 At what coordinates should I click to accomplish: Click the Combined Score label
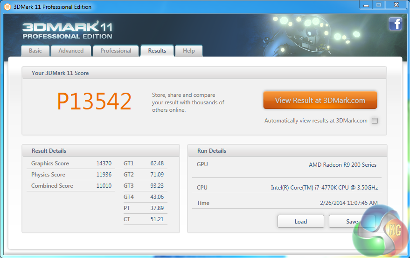point(52,186)
